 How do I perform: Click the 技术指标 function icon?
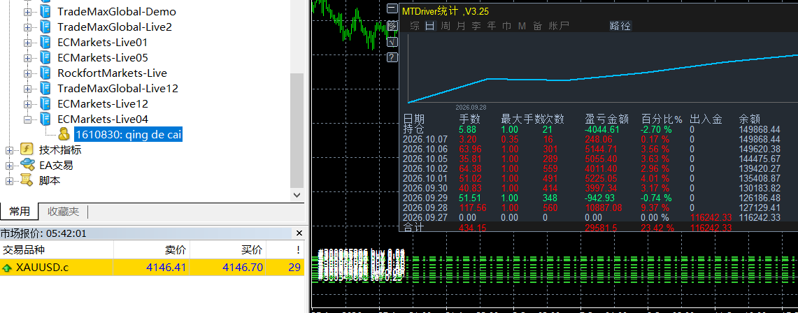27,150
